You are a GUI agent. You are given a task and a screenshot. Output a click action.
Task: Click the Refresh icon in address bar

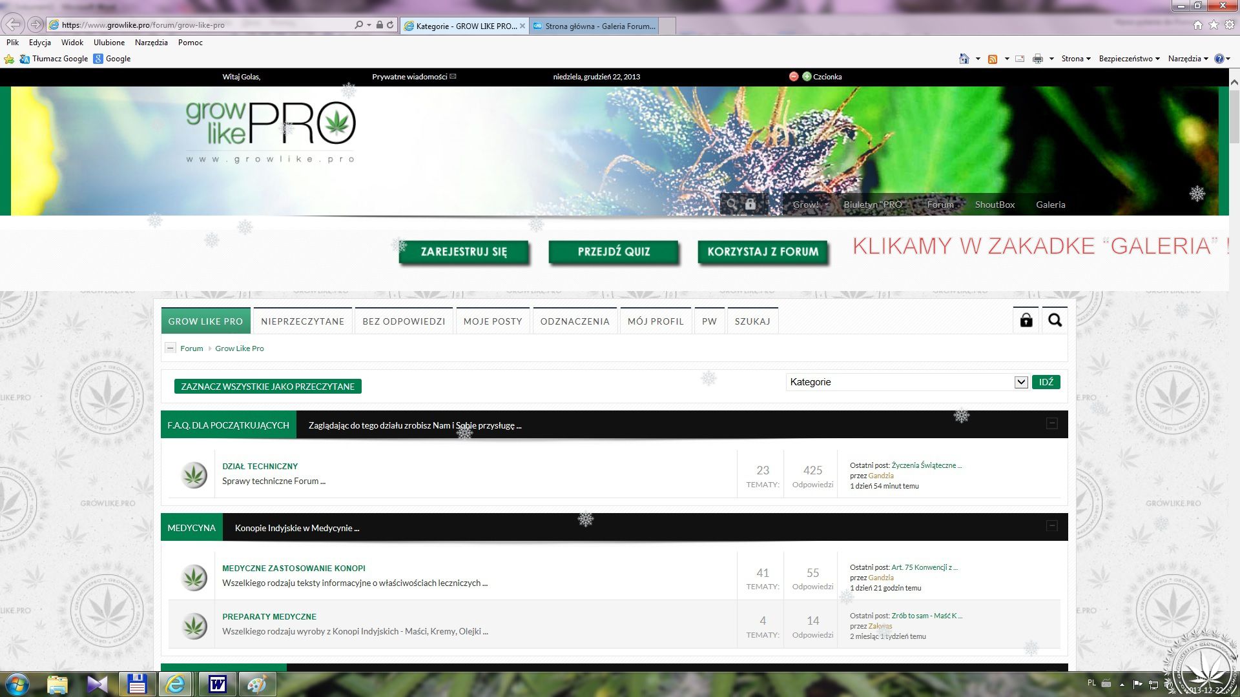pyautogui.click(x=390, y=25)
